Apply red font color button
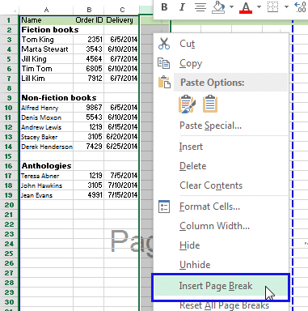Viewport: 308px width, 311px height. [x=246, y=7]
